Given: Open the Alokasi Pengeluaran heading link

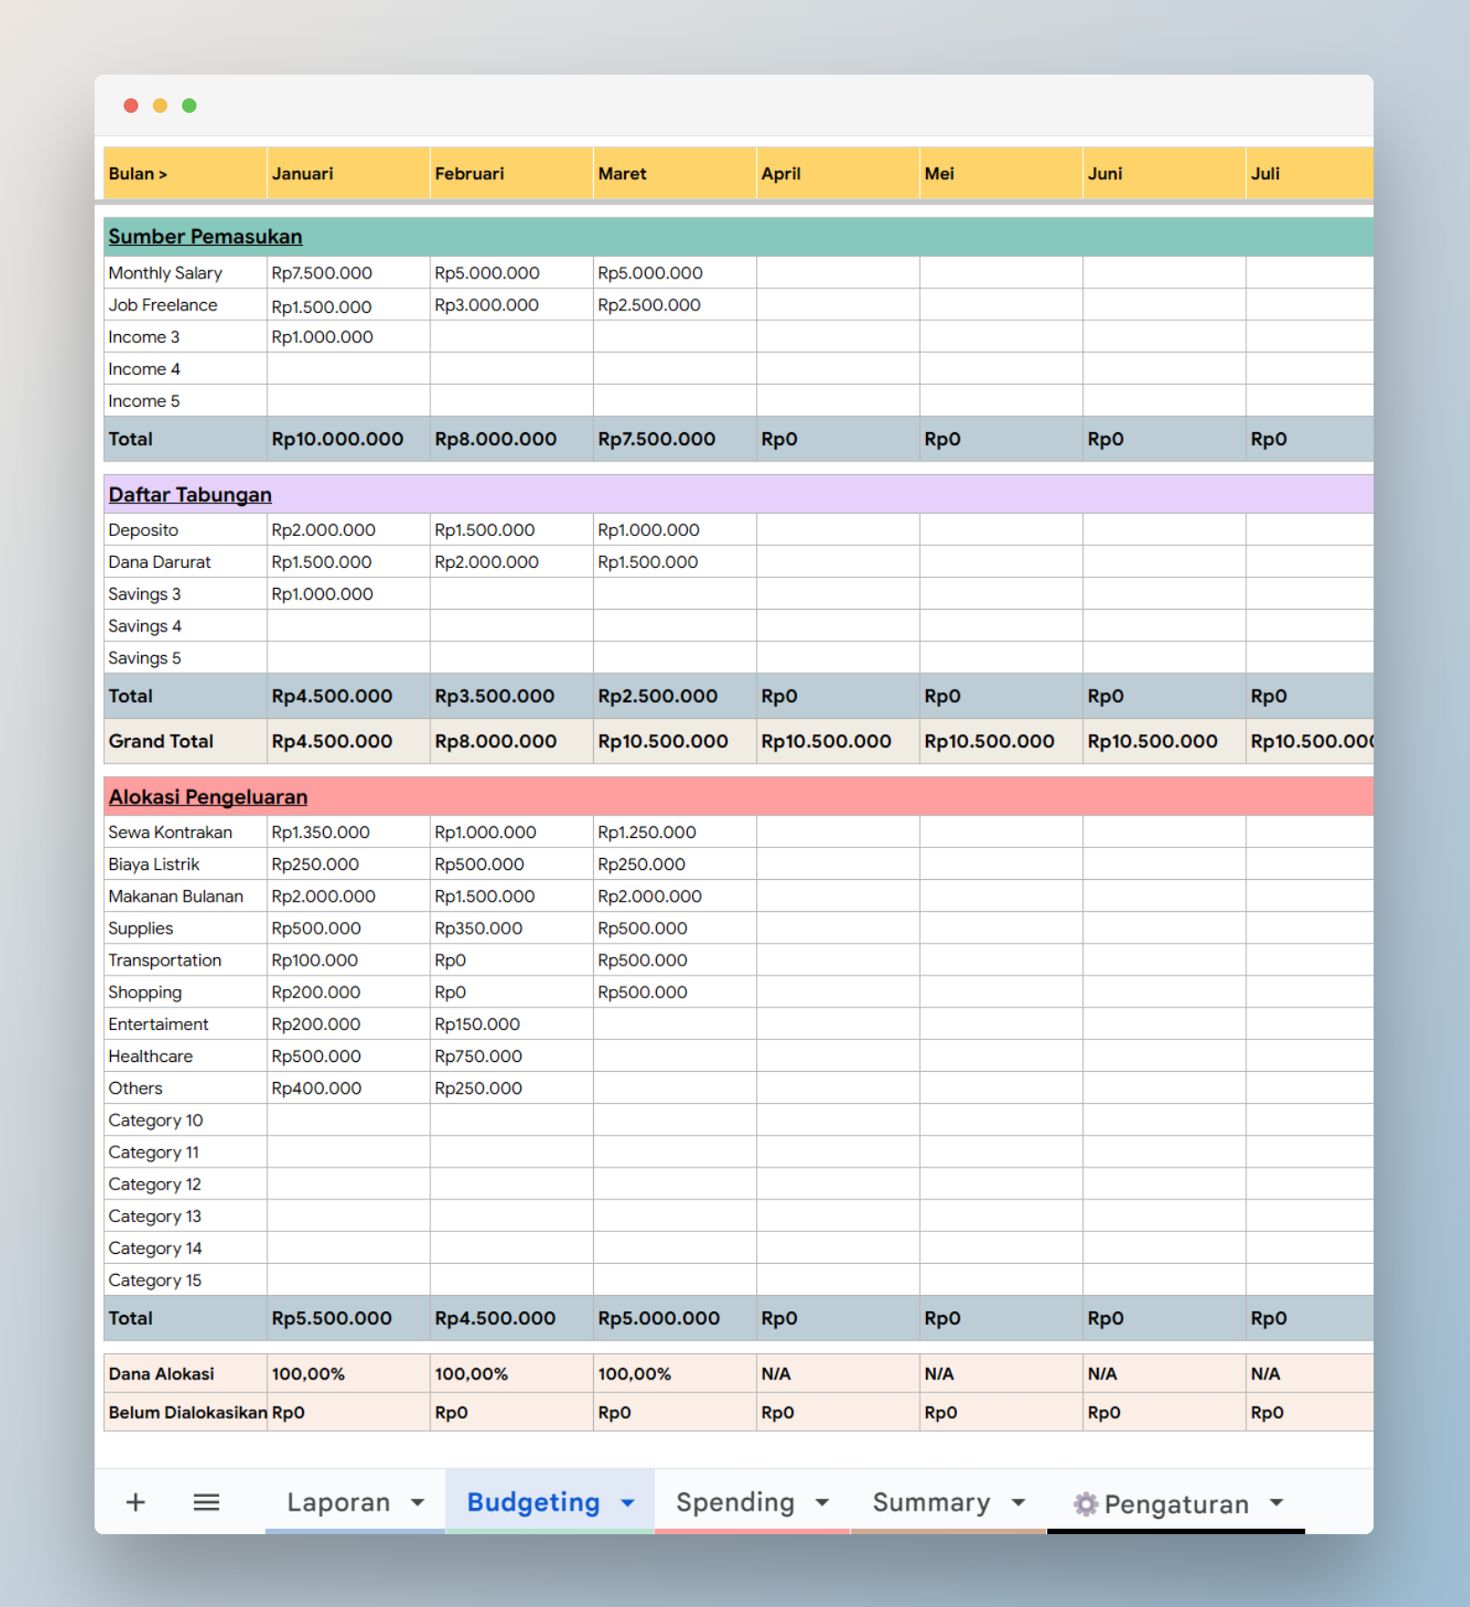Looking at the screenshot, I should click(x=208, y=797).
